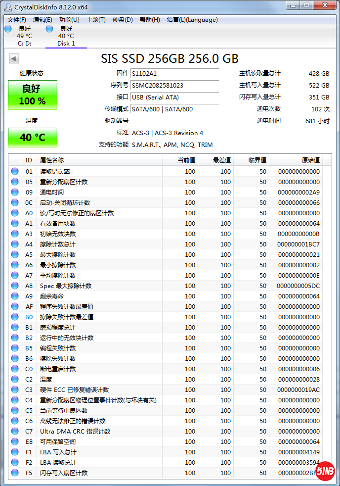Open the 文件(F) menu
This screenshot has width=340, height=486.
coord(17,20)
